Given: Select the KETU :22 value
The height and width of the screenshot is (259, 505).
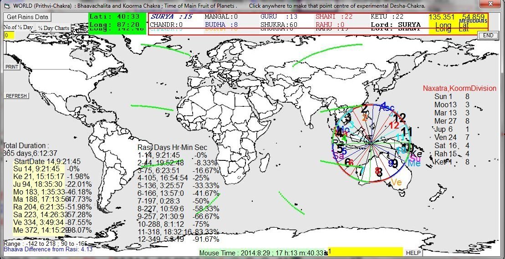Looking at the screenshot, I should [387, 17].
